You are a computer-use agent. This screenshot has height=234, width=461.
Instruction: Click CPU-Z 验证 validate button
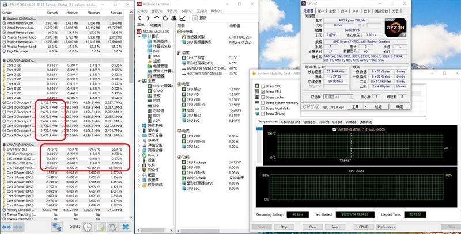[x=378, y=107]
